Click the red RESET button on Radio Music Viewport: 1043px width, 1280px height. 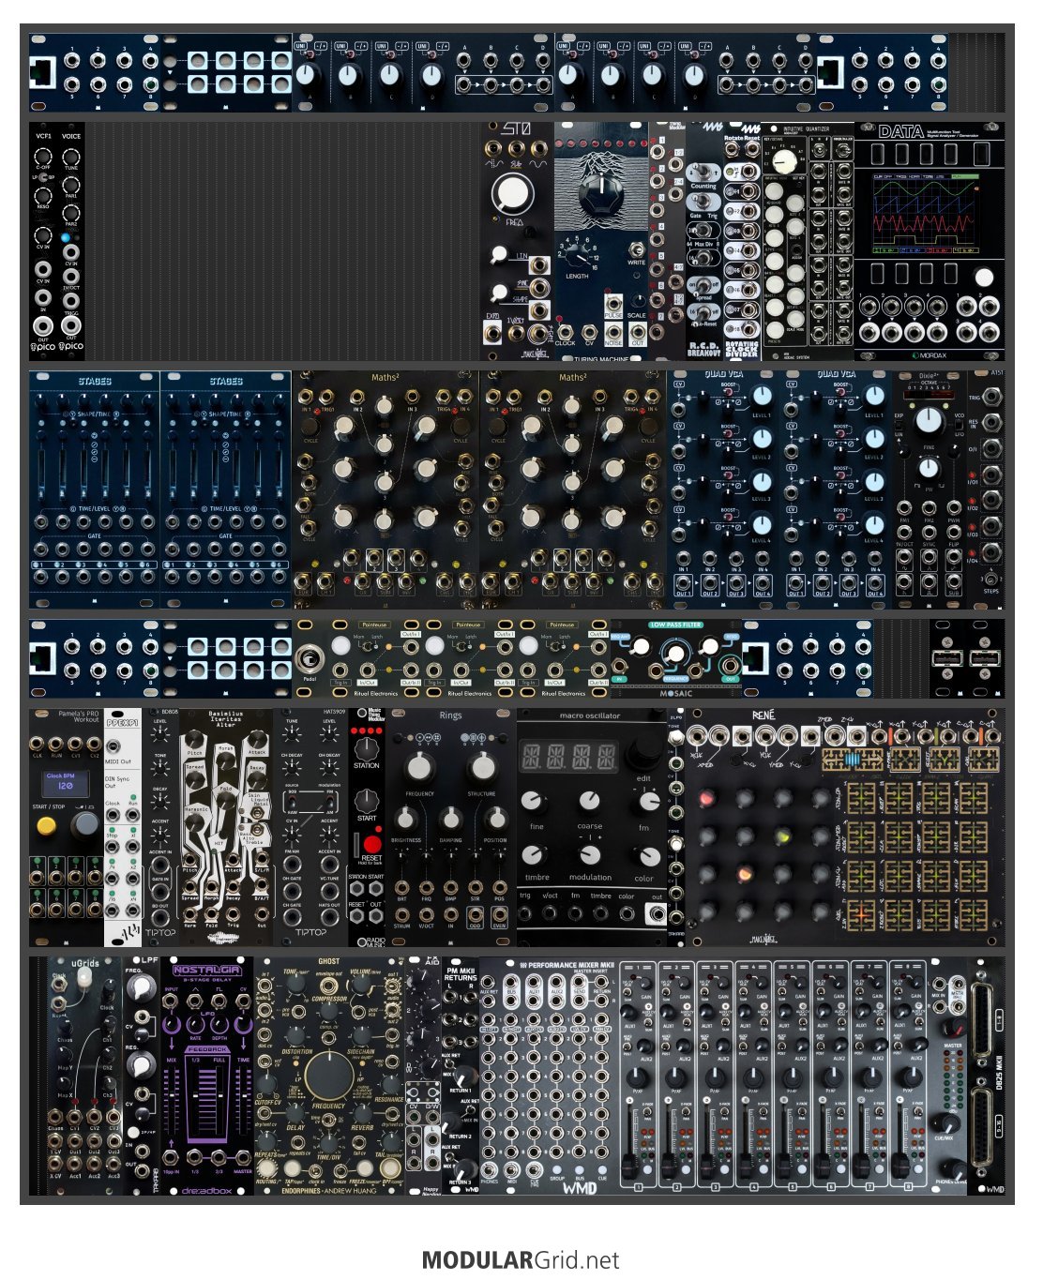tap(371, 844)
